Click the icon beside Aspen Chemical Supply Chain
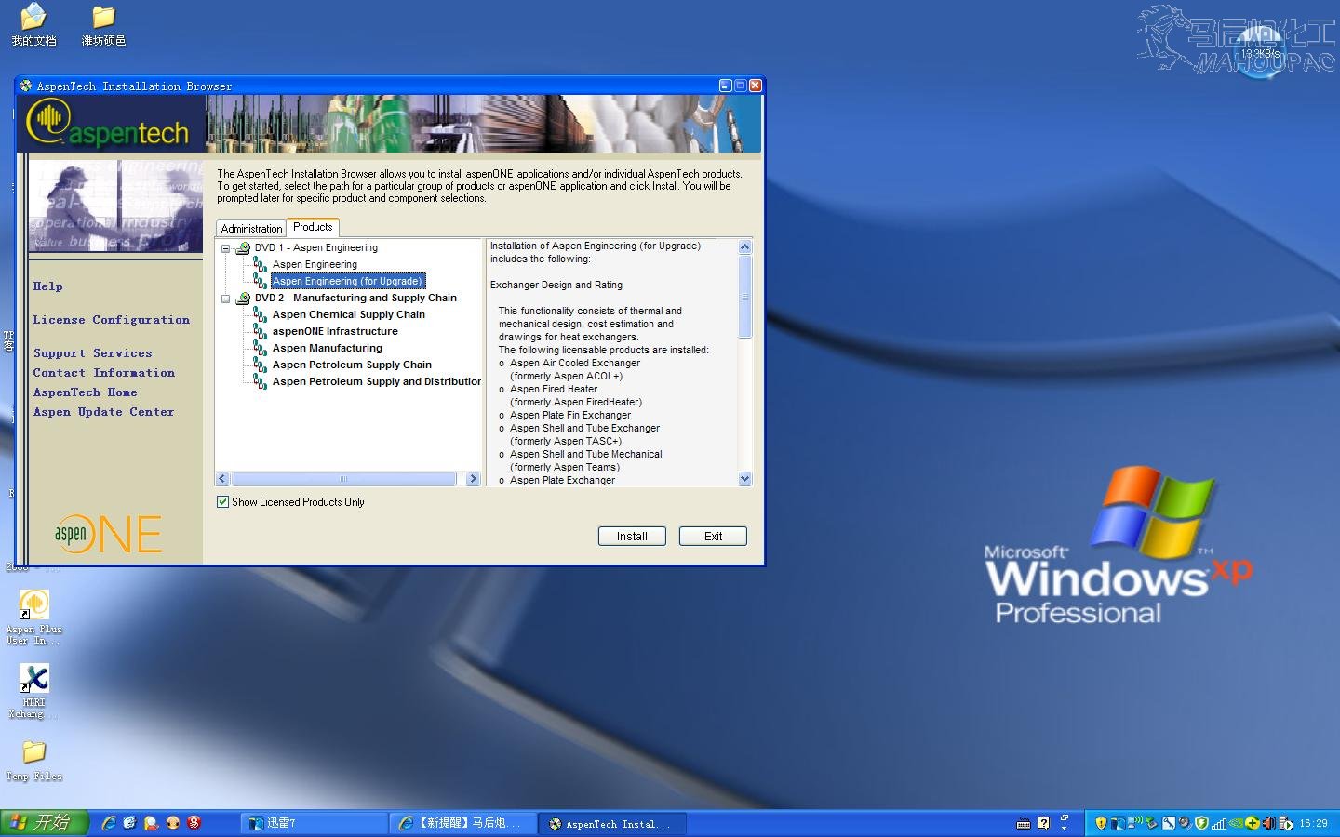The width and height of the screenshot is (1340, 837). pyautogui.click(x=261, y=315)
